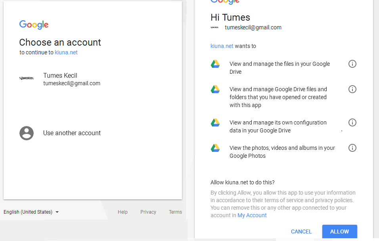
Task: Open the Privacy footer link
Action: click(x=148, y=212)
